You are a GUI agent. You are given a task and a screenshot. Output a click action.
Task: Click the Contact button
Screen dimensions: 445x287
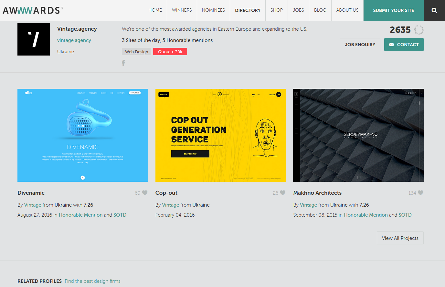click(404, 45)
